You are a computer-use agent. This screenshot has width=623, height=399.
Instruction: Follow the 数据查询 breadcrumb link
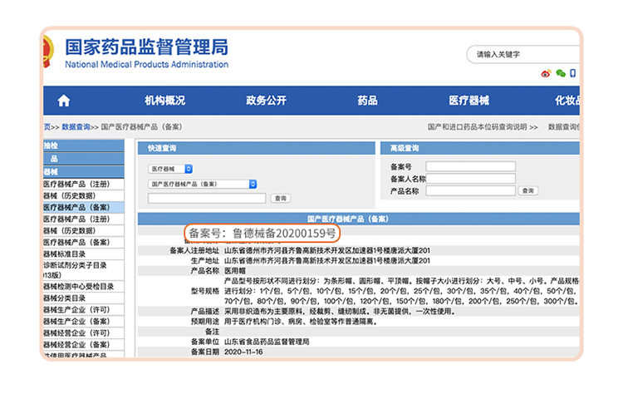(x=76, y=127)
